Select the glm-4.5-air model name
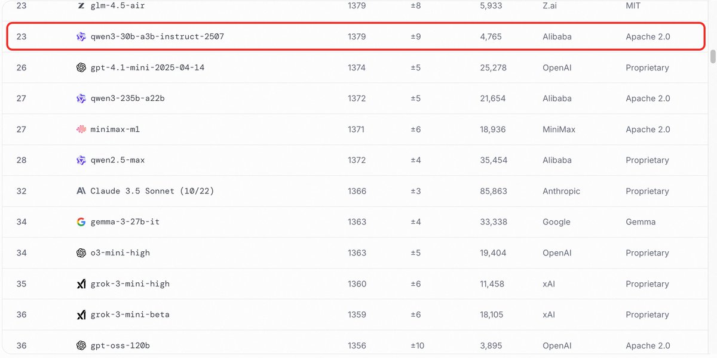 click(118, 6)
